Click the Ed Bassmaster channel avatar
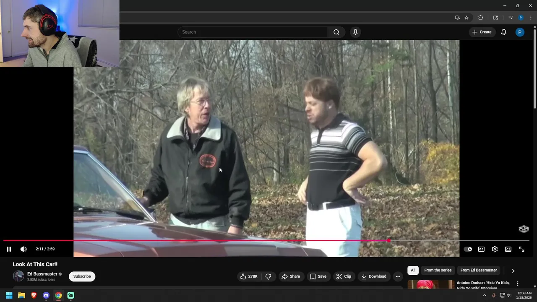The image size is (537, 302). click(18, 276)
